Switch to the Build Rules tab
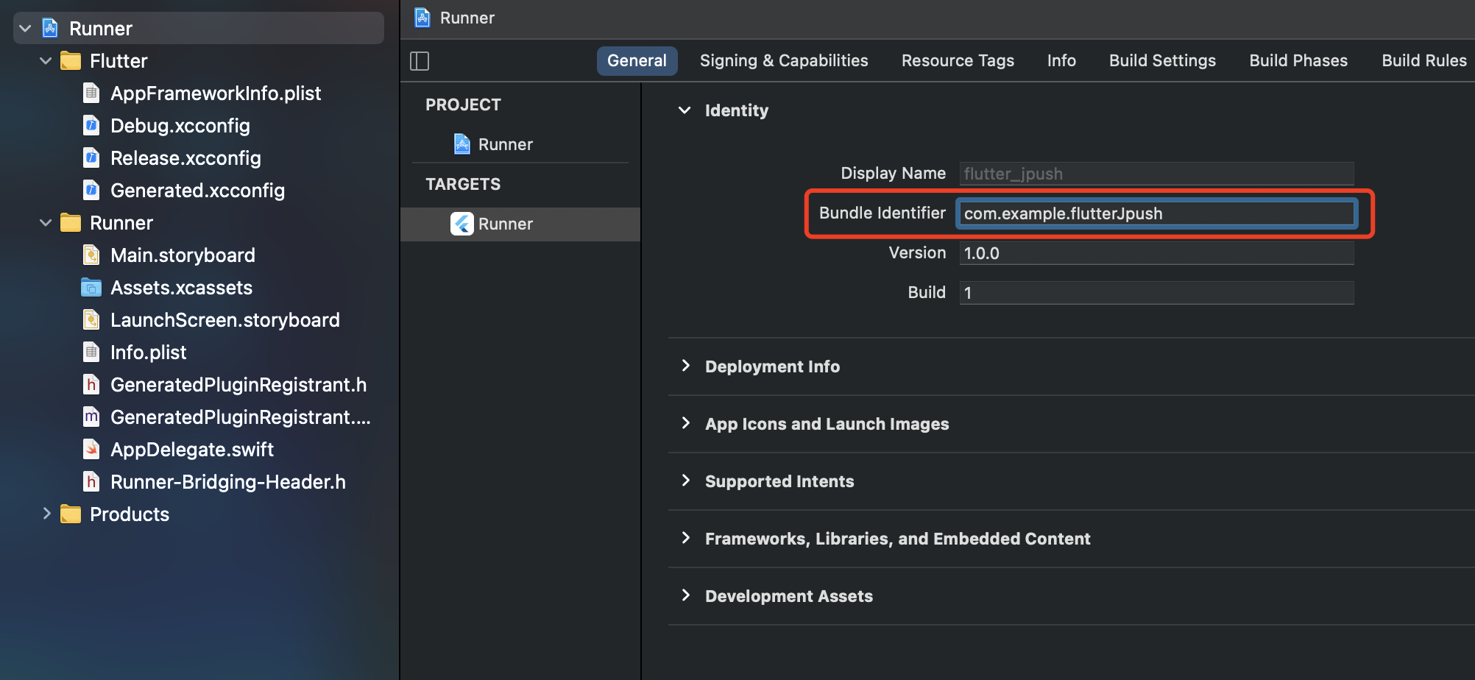The image size is (1475, 680). [1424, 61]
